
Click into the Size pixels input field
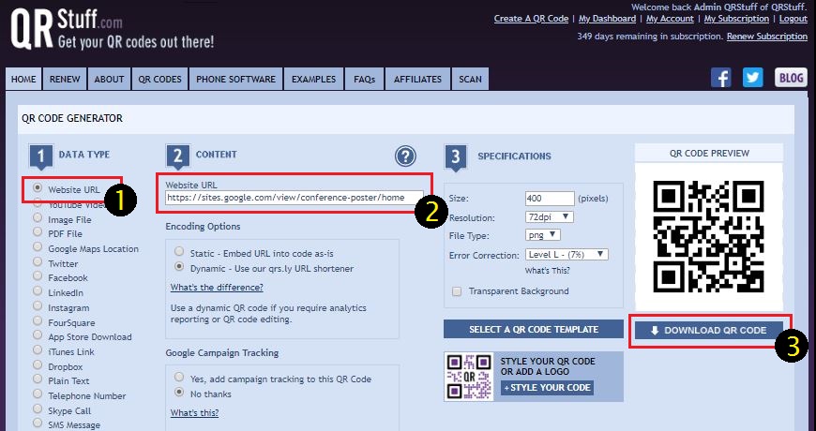550,198
